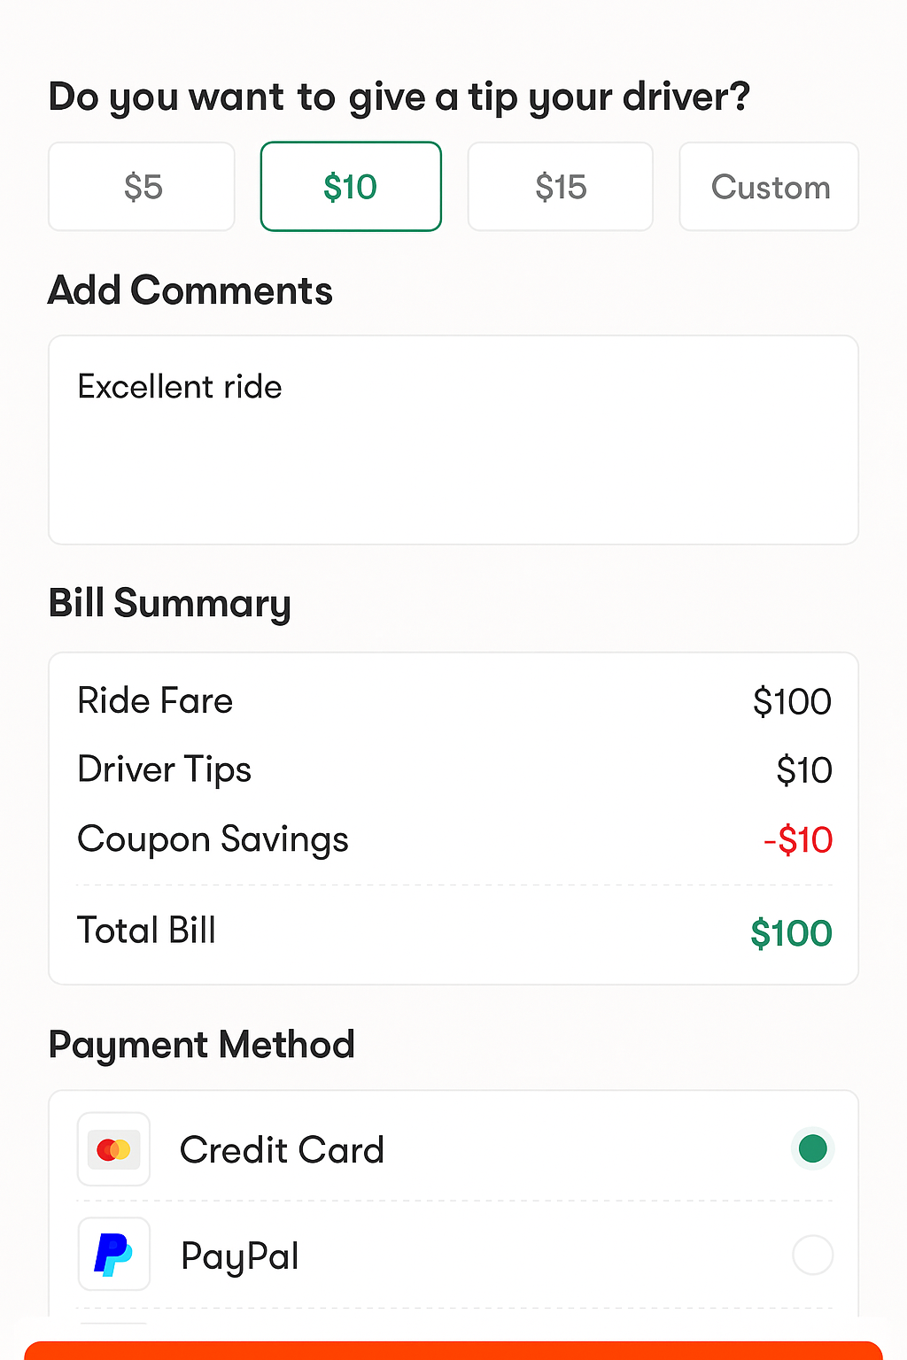Screen dimensions: 907x1360
Task: Click the Ride Fare $100 amount
Action: click(792, 701)
